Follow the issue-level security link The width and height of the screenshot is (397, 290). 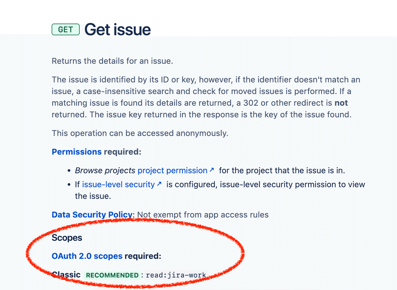click(118, 184)
